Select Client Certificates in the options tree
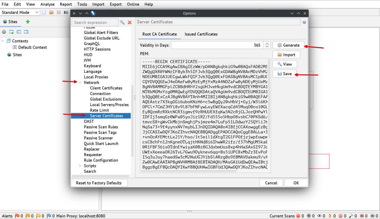The height and width of the screenshot is (219, 380). (106, 88)
